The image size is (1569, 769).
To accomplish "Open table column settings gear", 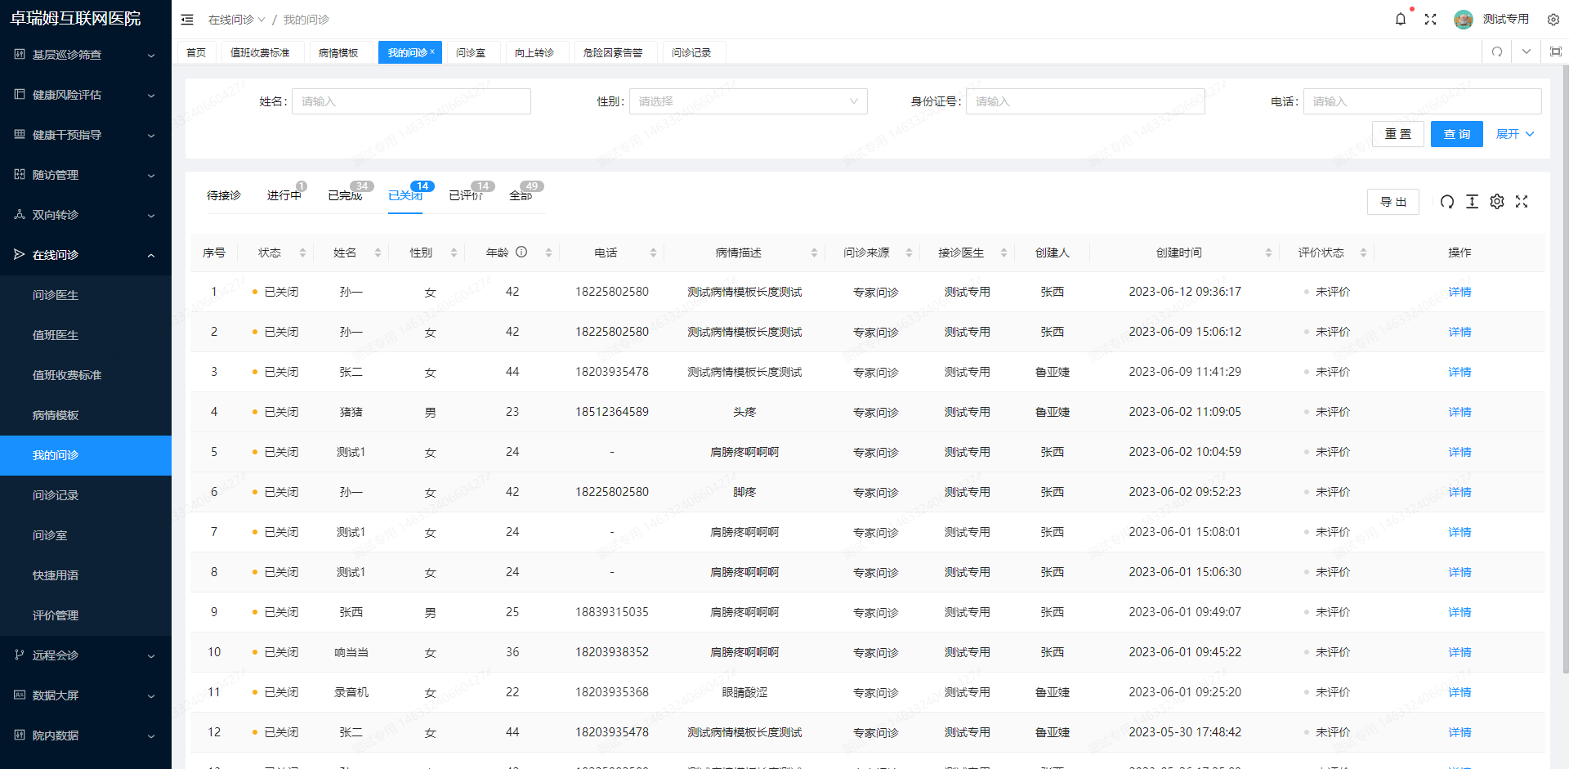I will click(1497, 202).
